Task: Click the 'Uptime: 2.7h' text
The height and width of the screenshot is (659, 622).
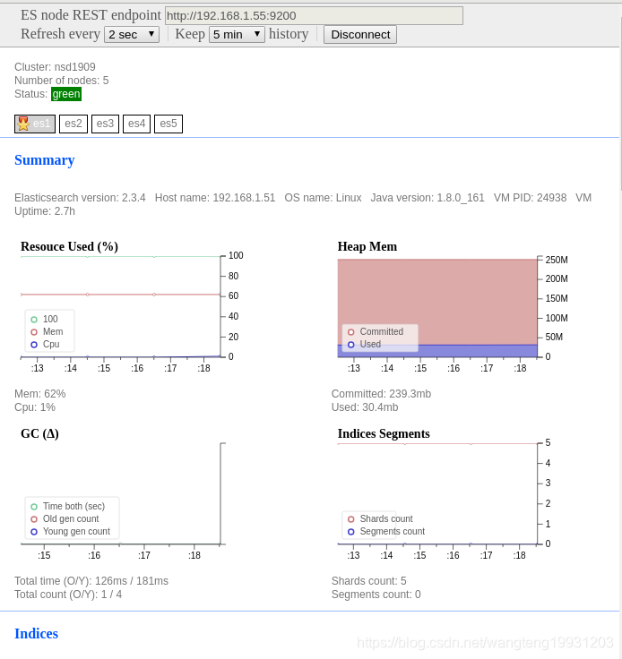Action: click(45, 211)
